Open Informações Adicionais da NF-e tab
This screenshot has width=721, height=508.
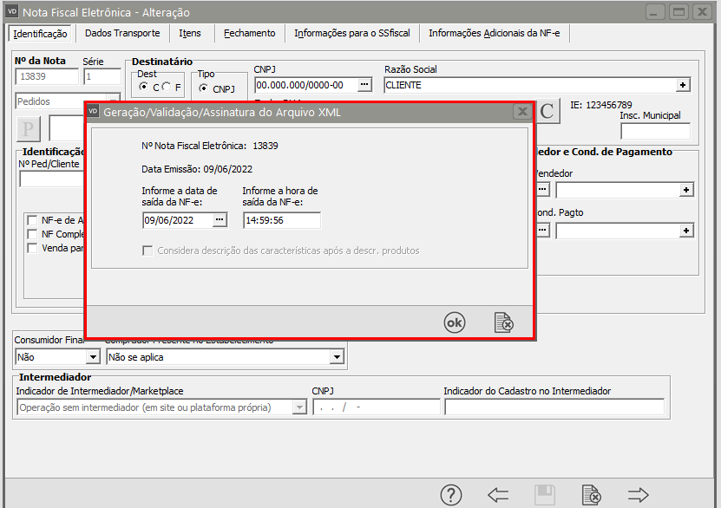(x=495, y=33)
